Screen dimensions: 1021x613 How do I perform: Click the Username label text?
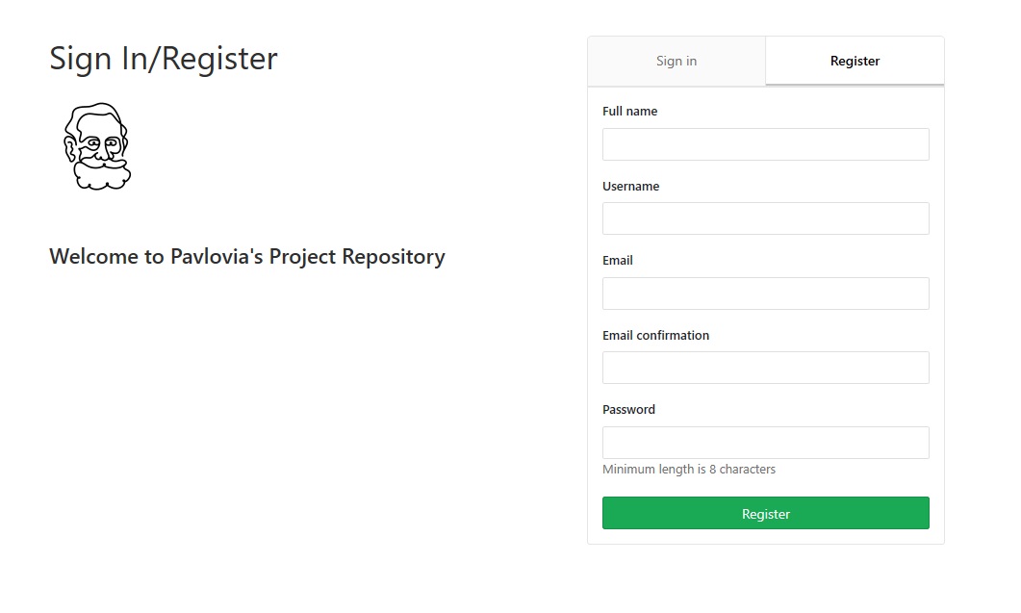point(631,187)
